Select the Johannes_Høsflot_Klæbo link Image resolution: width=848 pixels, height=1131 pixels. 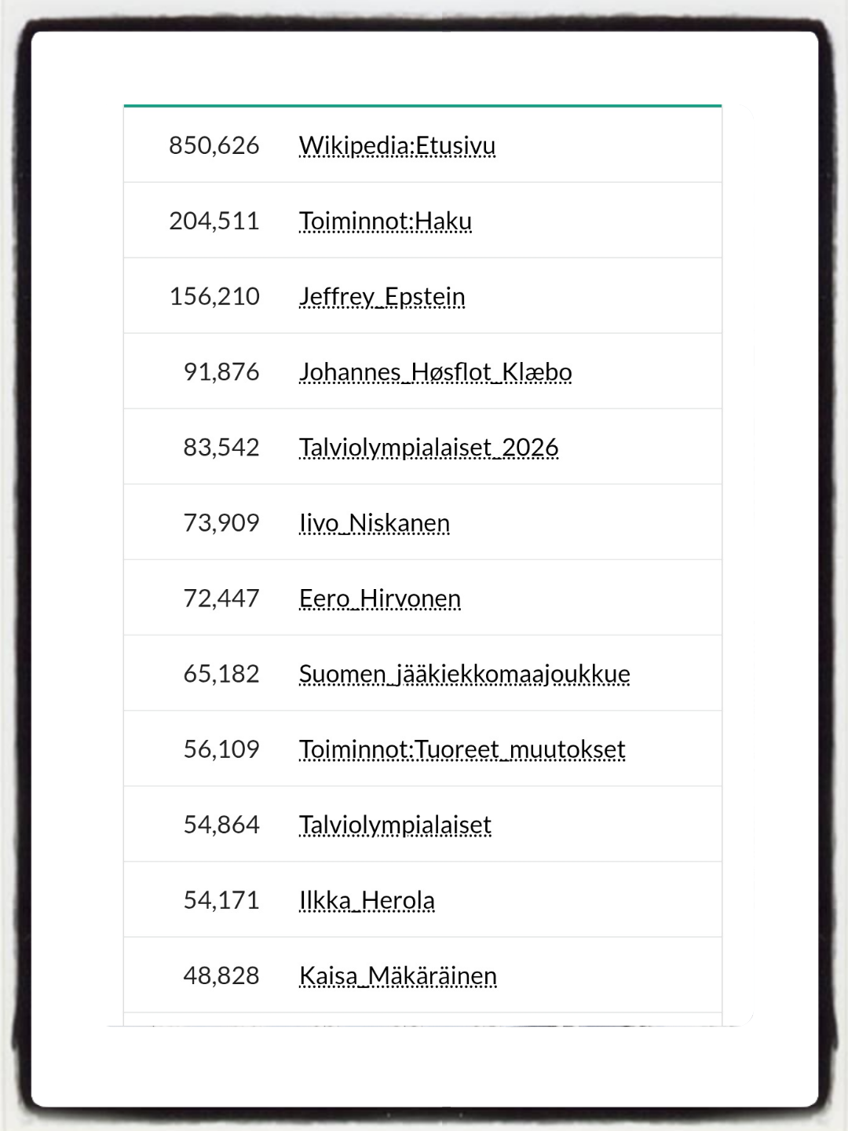436,372
